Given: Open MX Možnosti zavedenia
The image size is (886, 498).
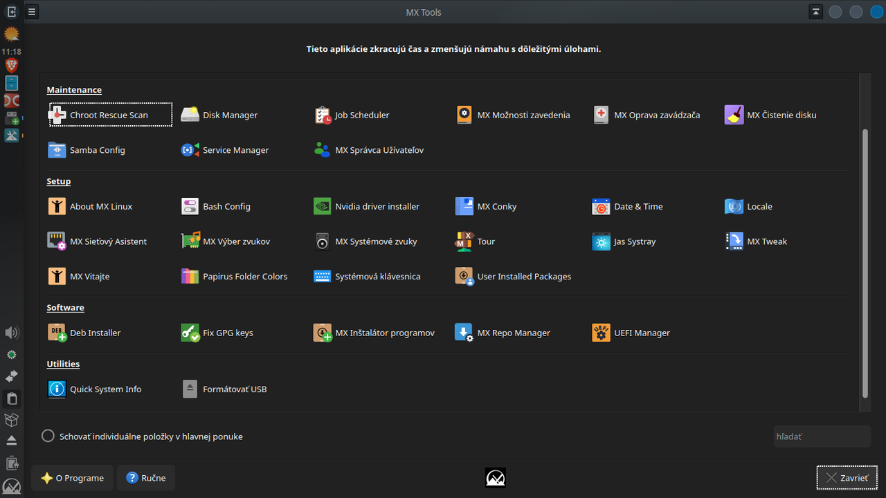Looking at the screenshot, I should pos(513,115).
